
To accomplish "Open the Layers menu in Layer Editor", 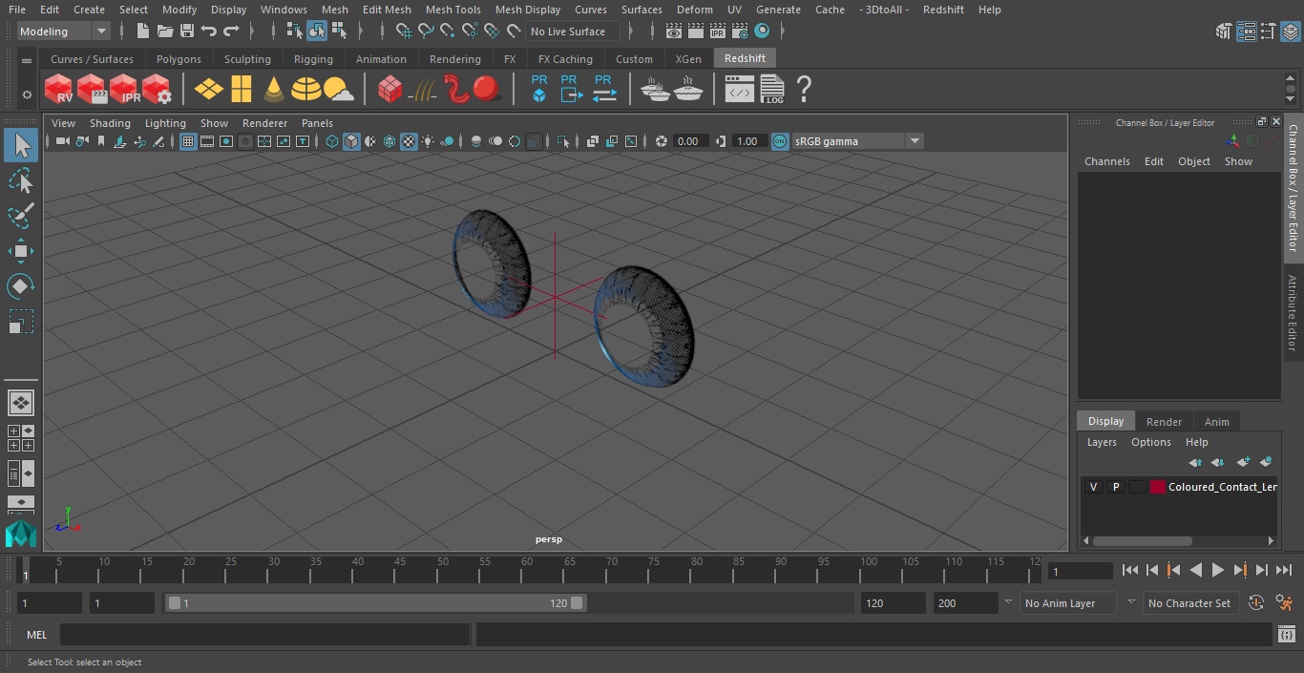I will (x=1102, y=442).
